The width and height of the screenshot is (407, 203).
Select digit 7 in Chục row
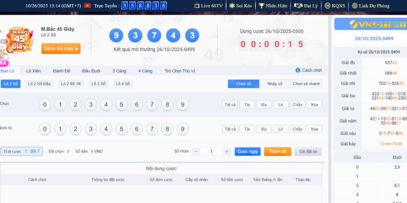(152, 105)
